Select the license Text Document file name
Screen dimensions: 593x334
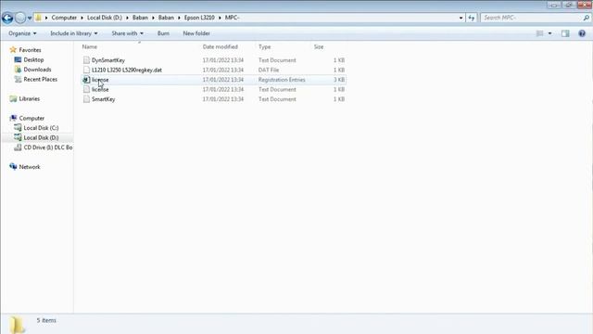point(100,89)
